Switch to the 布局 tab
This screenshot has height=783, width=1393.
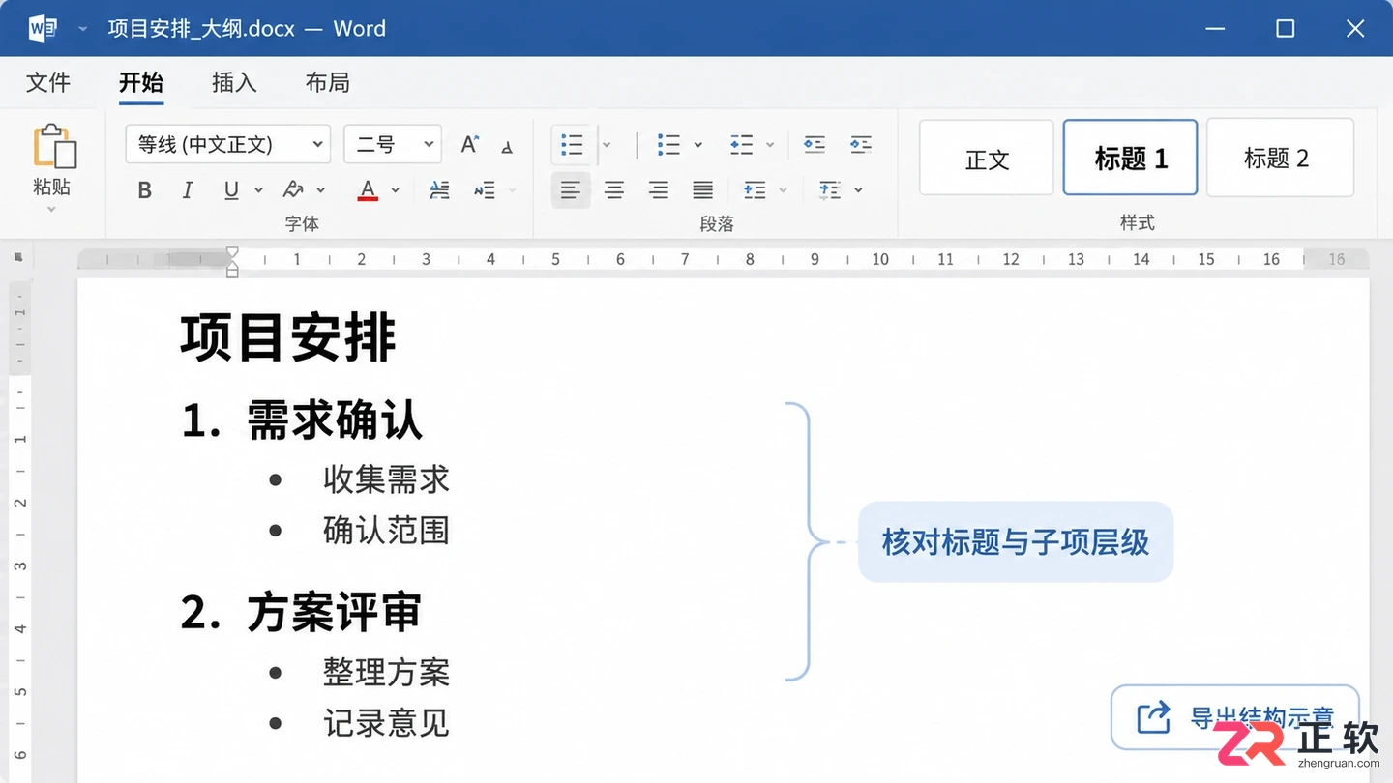pyautogui.click(x=327, y=83)
